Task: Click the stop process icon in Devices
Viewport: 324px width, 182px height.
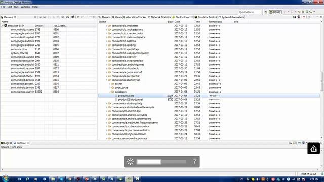Action: pyautogui.click(x=63, y=17)
